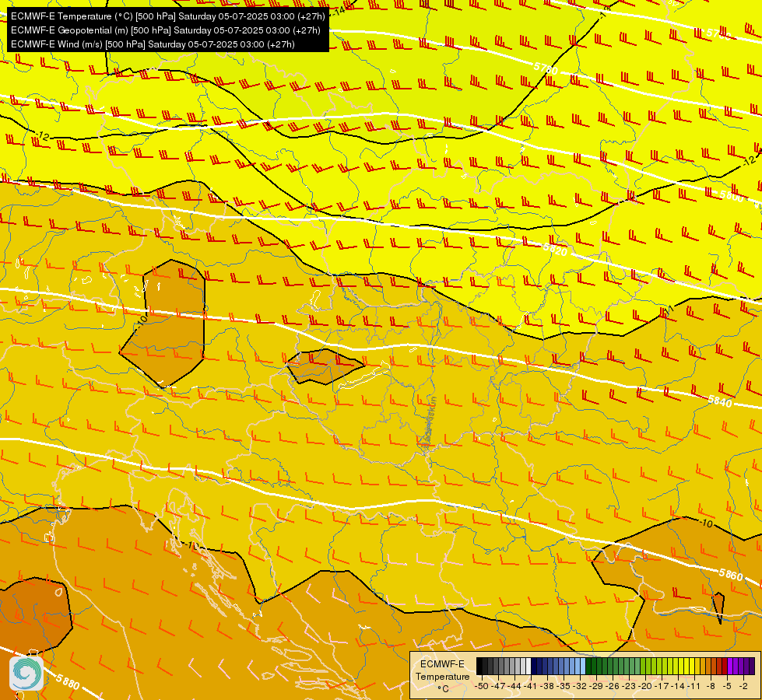The width and height of the screenshot is (762, 700).
Task: Click the 5880 geopotential contour label
Action: point(68,681)
